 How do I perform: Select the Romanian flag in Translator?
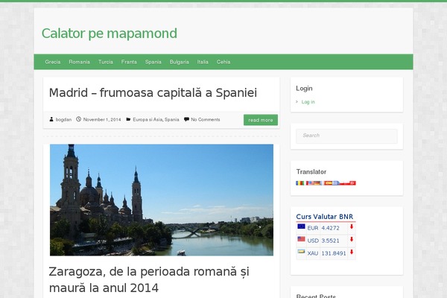300,183
